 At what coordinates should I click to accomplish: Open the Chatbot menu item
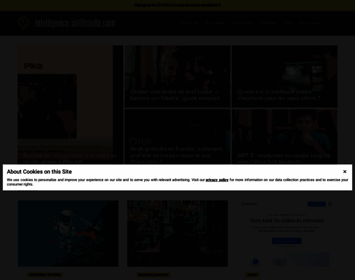pos(269,23)
